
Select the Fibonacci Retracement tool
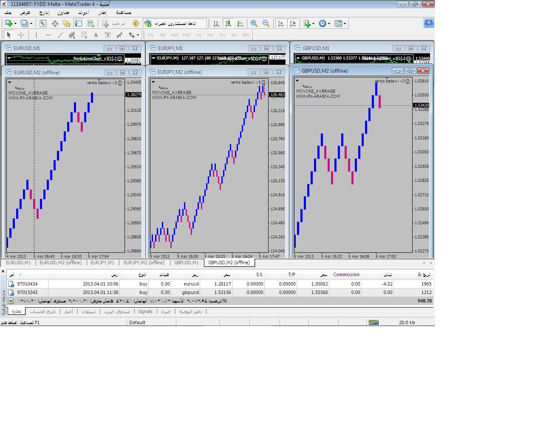point(84,35)
